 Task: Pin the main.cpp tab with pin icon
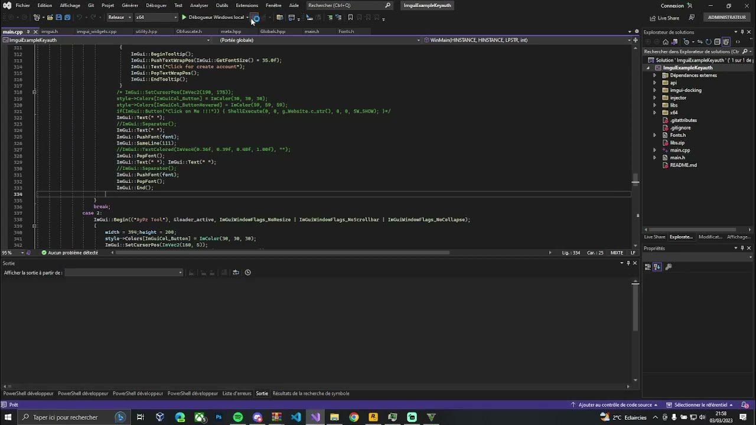(x=28, y=31)
